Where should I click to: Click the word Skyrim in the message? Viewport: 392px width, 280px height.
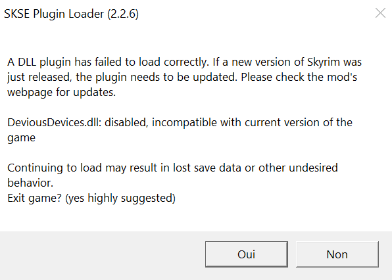click(x=324, y=62)
